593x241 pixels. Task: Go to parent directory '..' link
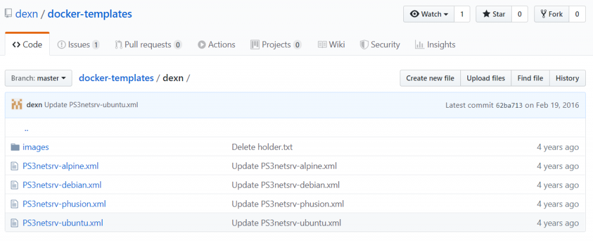click(26, 129)
